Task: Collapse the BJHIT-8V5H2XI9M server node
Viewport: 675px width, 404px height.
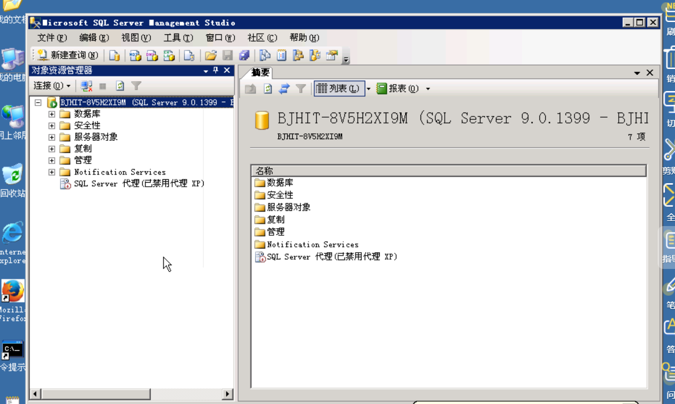Action: [x=38, y=103]
